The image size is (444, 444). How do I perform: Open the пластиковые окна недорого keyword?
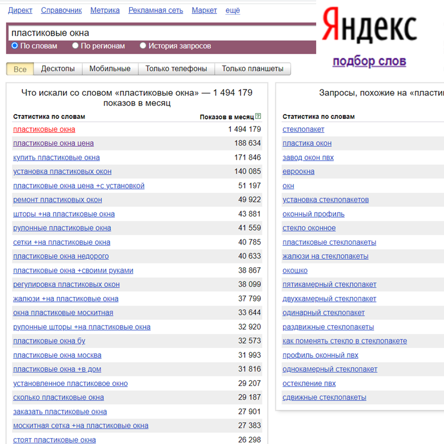(x=61, y=256)
